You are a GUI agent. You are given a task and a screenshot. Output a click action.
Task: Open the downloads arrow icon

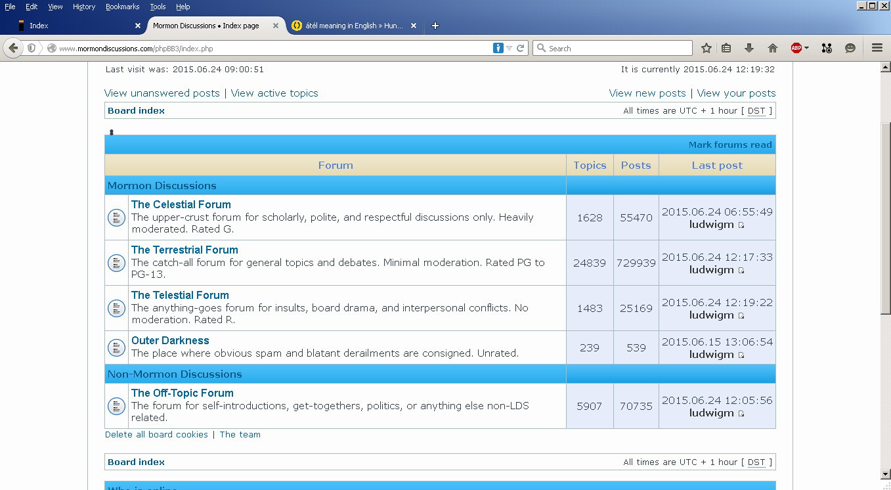click(x=749, y=48)
